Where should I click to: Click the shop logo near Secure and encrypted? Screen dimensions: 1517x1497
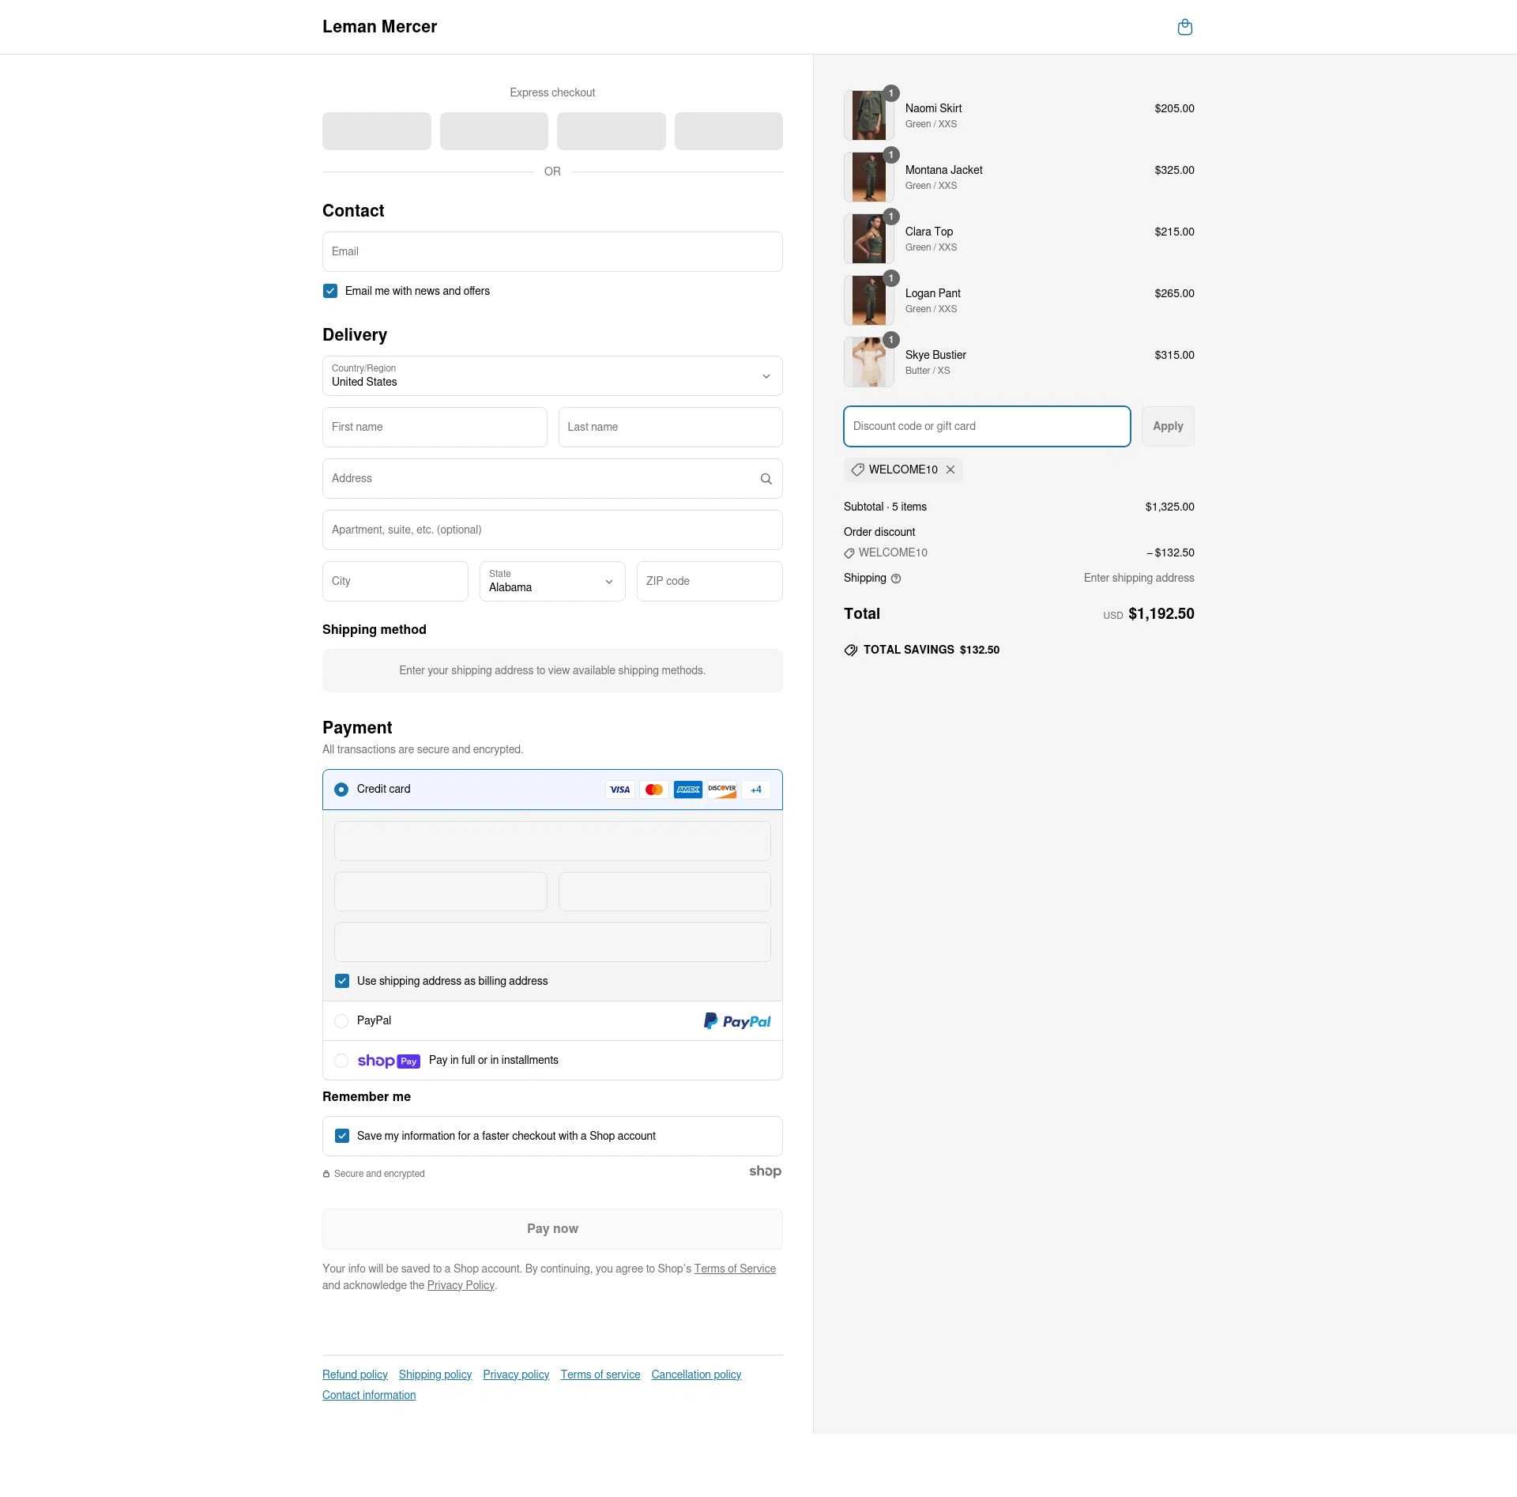pyautogui.click(x=764, y=1172)
